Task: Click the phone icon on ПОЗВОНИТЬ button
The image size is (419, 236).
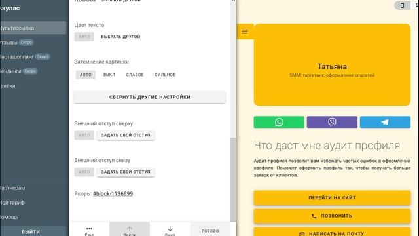Action: pos(314,216)
